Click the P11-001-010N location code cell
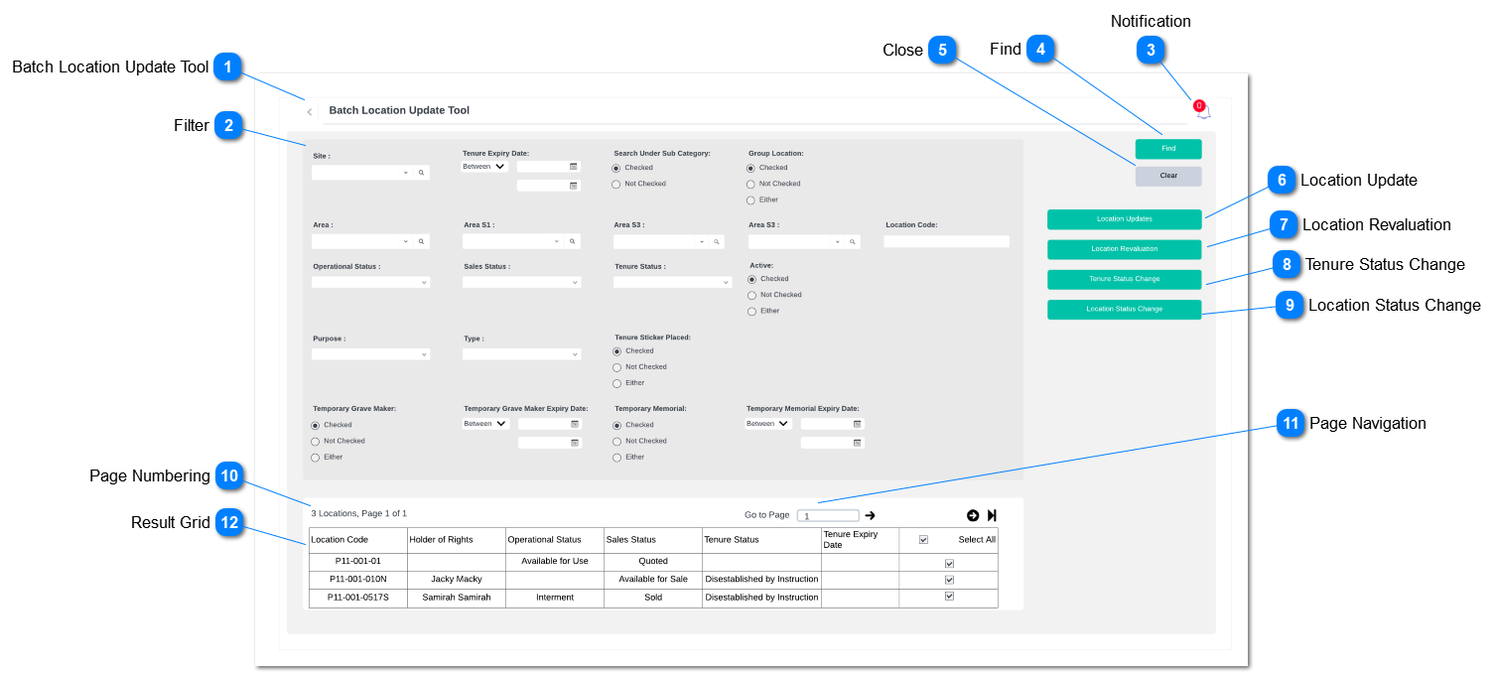1497x675 pixels. click(358, 580)
